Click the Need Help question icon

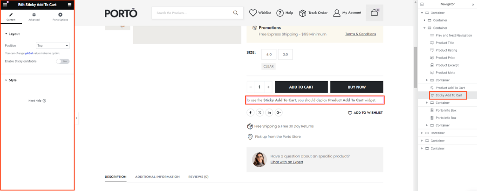44,101
